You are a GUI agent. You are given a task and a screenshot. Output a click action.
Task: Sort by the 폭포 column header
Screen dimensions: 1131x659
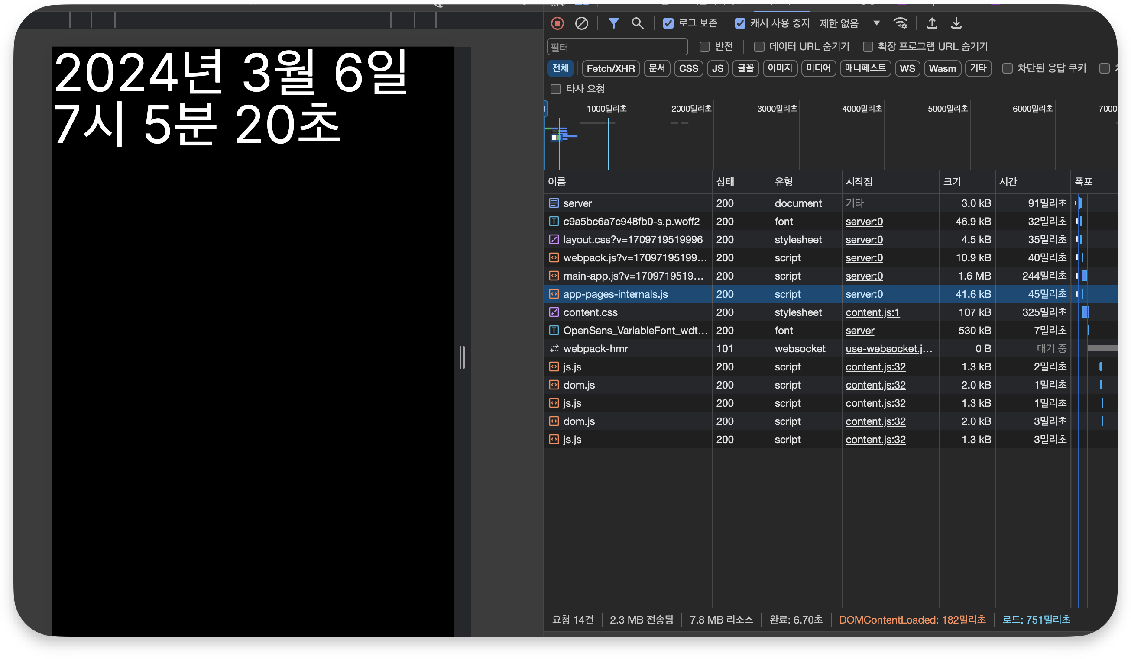[x=1094, y=182]
